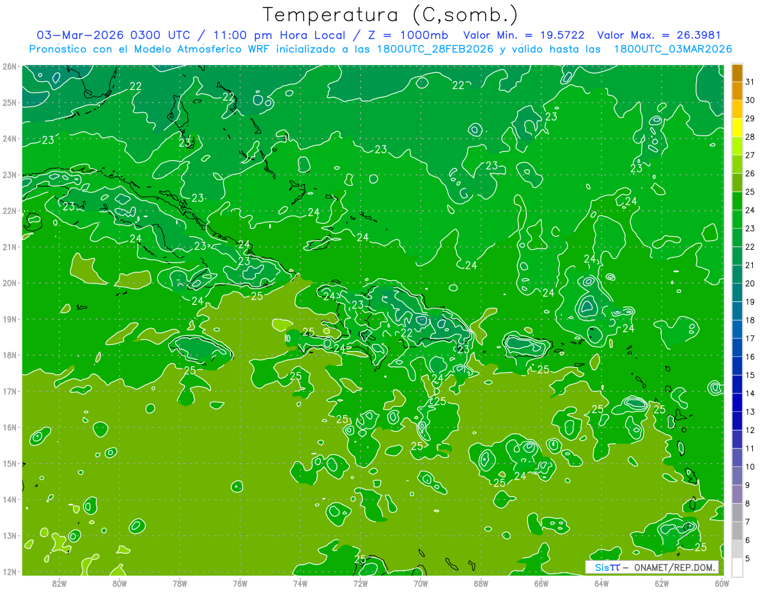The image size is (767, 592).
Task: Click the 17N latitude axis label
Action: (x=9, y=391)
